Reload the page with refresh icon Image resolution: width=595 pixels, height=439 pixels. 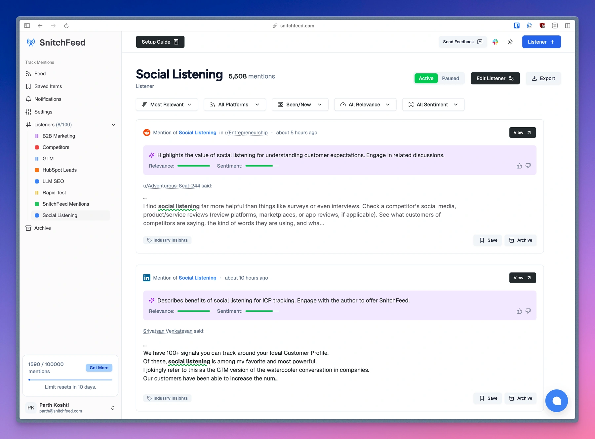66,25
